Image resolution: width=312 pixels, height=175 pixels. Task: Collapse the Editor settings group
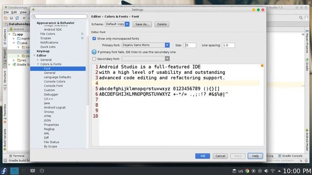tap(35, 55)
